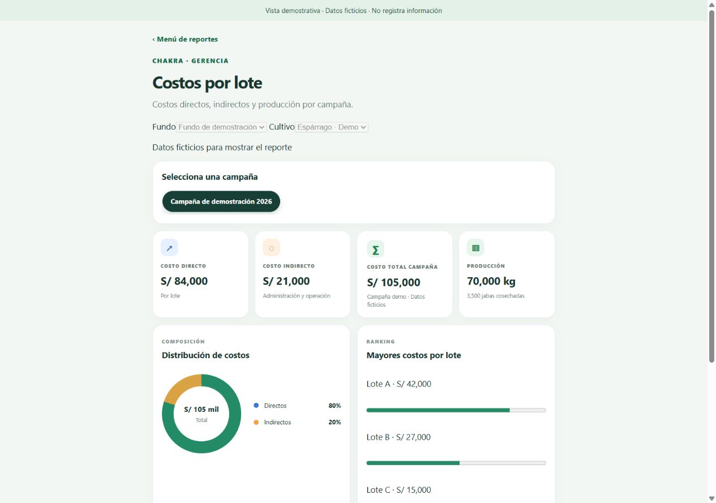Click the Costos directos, indirectos subtitle
The height and width of the screenshot is (503, 716).
point(252,105)
